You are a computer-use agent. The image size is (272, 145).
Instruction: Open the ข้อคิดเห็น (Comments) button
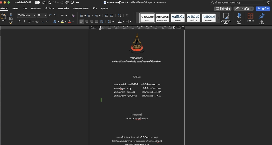(223, 8)
